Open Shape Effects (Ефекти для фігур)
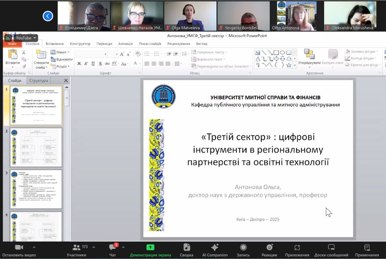The height and width of the screenshot is (259, 386). [363, 65]
